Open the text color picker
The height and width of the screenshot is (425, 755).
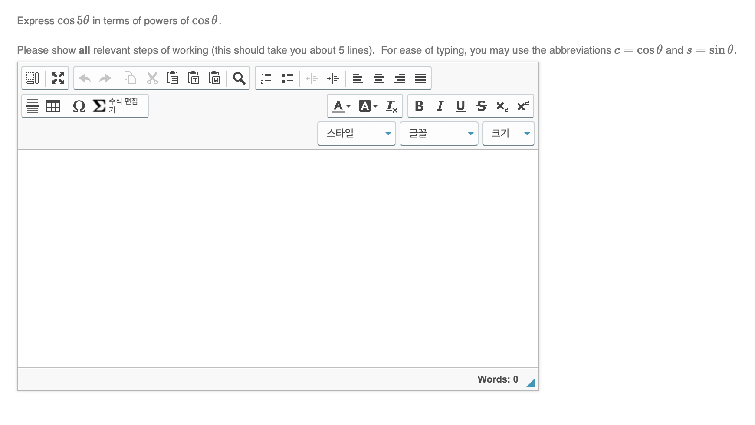(x=341, y=106)
